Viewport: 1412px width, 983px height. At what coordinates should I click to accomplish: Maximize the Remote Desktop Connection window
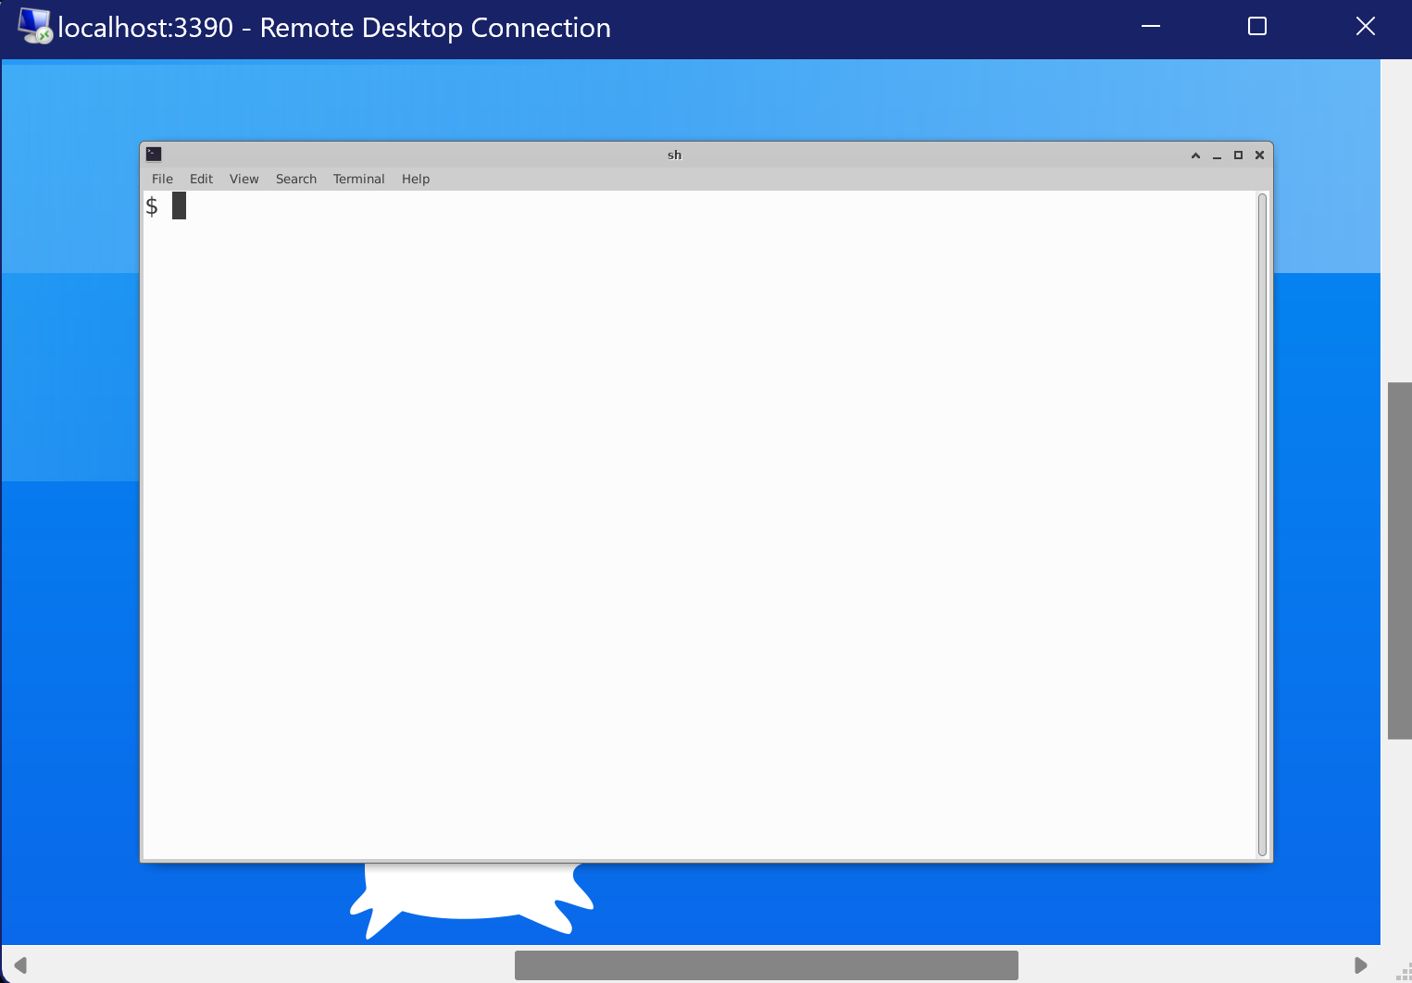click(x=1256, y=27)
